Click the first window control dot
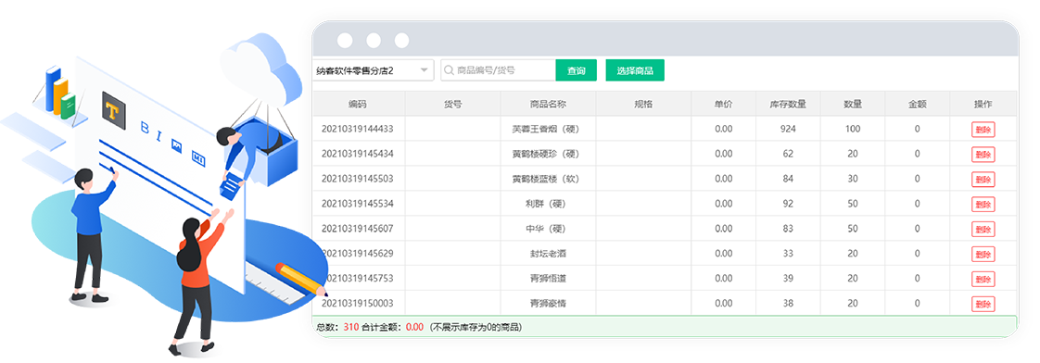 (x=345, y=41)
